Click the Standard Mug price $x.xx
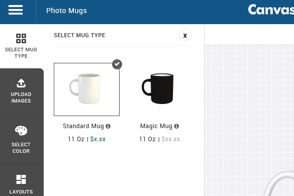The height and width of the screenshot is (196, 294). (98, 139)
